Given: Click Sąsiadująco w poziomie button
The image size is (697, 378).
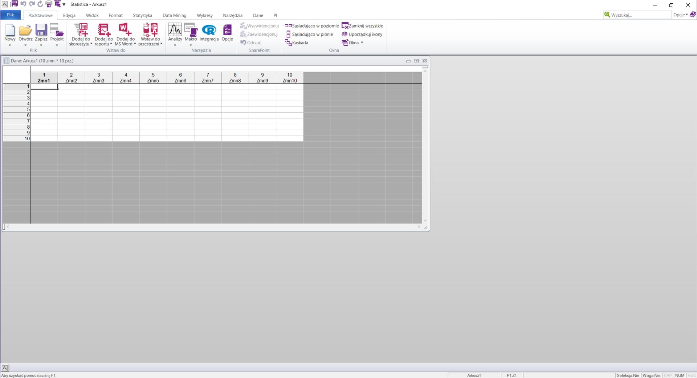Looking at the screenshot, I should 312,26.
